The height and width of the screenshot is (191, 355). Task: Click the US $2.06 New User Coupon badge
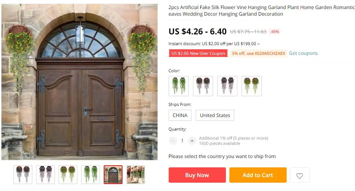tap(198, 53)
